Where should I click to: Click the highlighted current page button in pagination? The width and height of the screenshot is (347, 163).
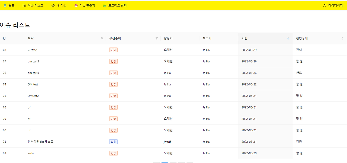click(x=165, y=162)
